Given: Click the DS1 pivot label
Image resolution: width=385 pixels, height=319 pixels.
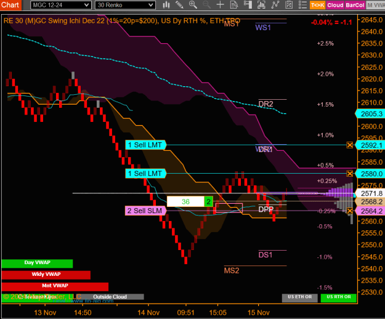Looking at the screenshot, I should click(x=265, y=255).
